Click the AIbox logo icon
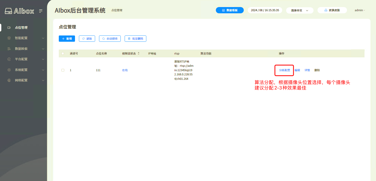The height and width of the screenshot is (181, 376). click(x=8, y=11)
